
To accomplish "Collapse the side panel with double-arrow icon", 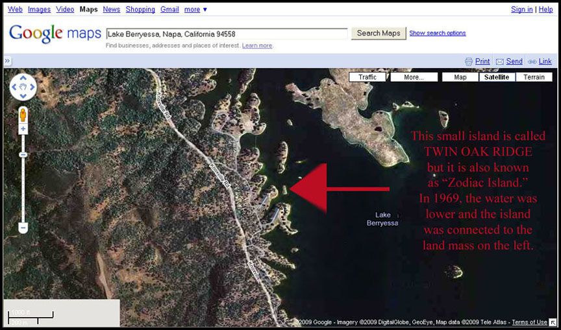I will tap(8, 61).
